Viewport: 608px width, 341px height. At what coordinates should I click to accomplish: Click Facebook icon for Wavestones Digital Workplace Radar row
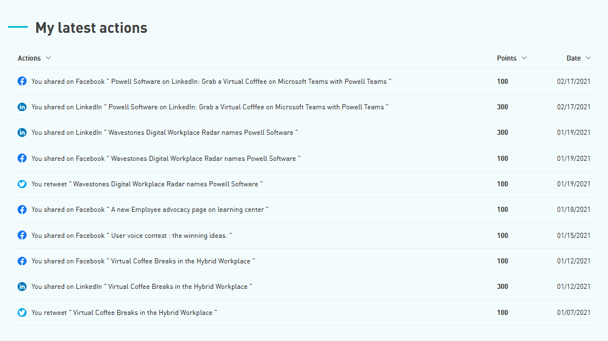22,158
